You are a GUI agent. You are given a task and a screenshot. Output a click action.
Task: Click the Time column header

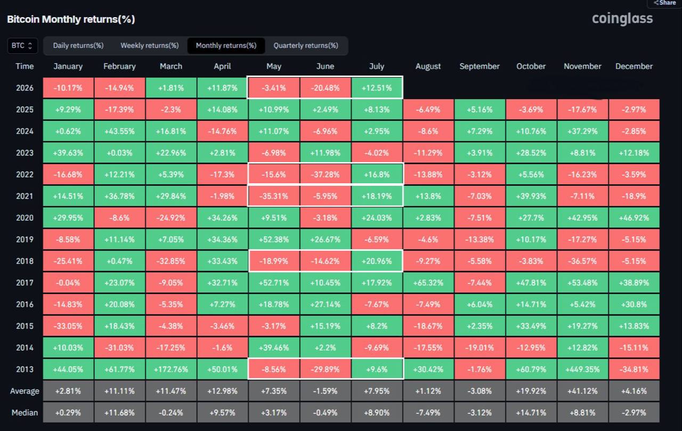coord(25,67)
